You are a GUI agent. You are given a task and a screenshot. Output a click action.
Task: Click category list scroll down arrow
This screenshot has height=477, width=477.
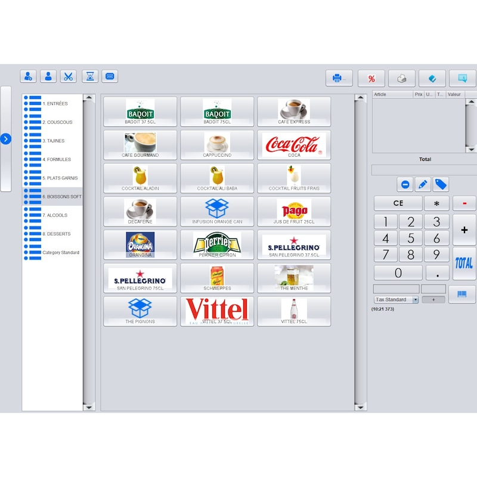coord(89,407)
